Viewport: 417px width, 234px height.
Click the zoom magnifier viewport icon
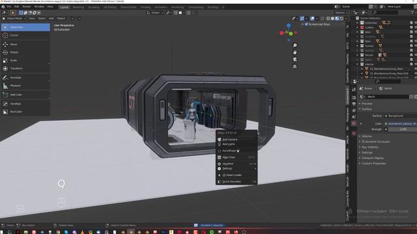point(295,45)
